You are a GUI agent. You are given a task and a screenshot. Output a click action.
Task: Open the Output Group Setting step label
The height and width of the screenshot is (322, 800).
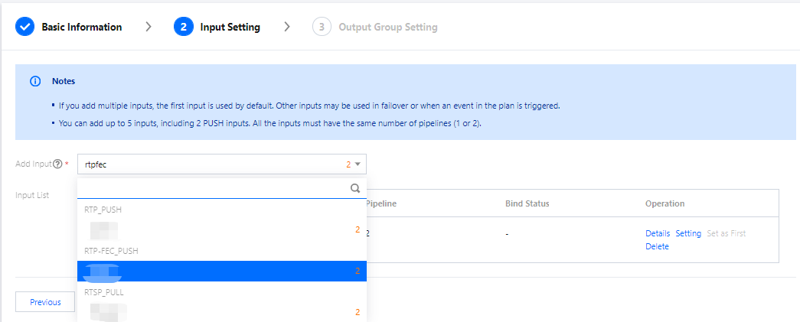[x=388, y=27]
